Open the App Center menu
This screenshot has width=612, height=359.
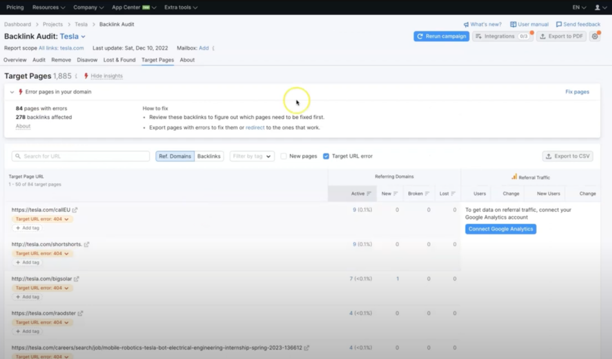tap(134, 7)
